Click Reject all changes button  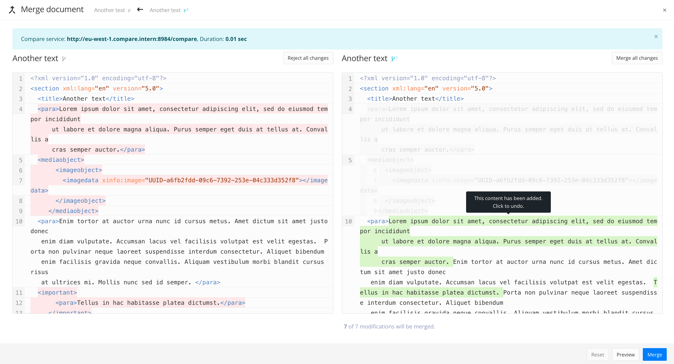tap(308, 58)
